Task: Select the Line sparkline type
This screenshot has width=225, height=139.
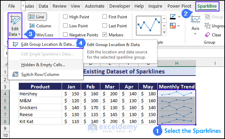Action: click(x=38, y=17)
